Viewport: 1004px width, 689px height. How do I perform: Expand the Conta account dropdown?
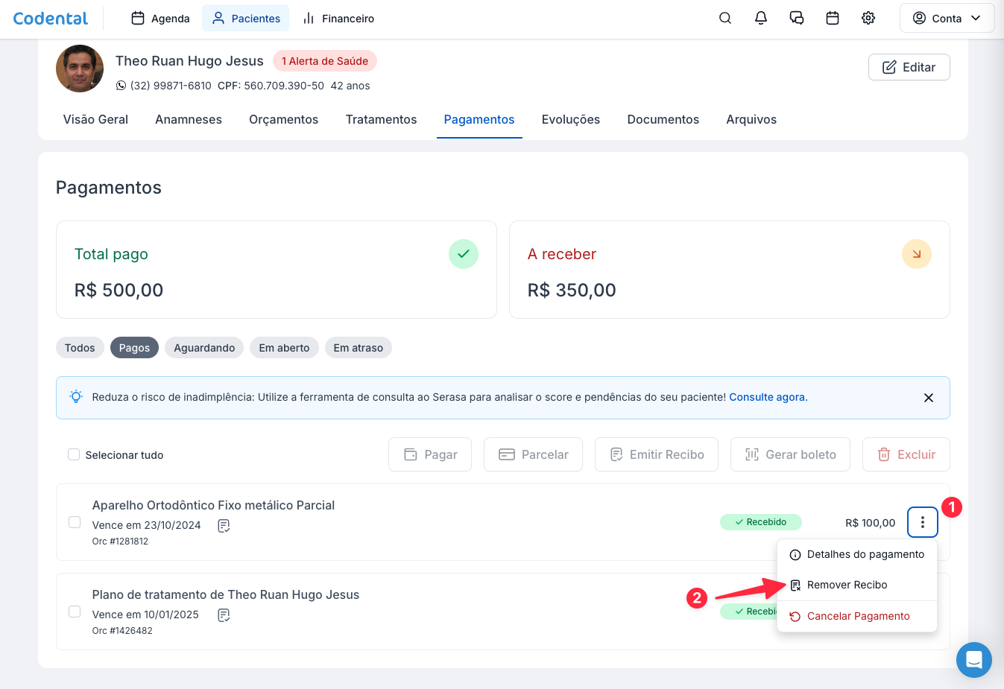click(947, 19)
